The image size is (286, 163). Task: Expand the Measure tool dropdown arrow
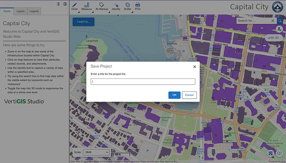pos(93,12)
